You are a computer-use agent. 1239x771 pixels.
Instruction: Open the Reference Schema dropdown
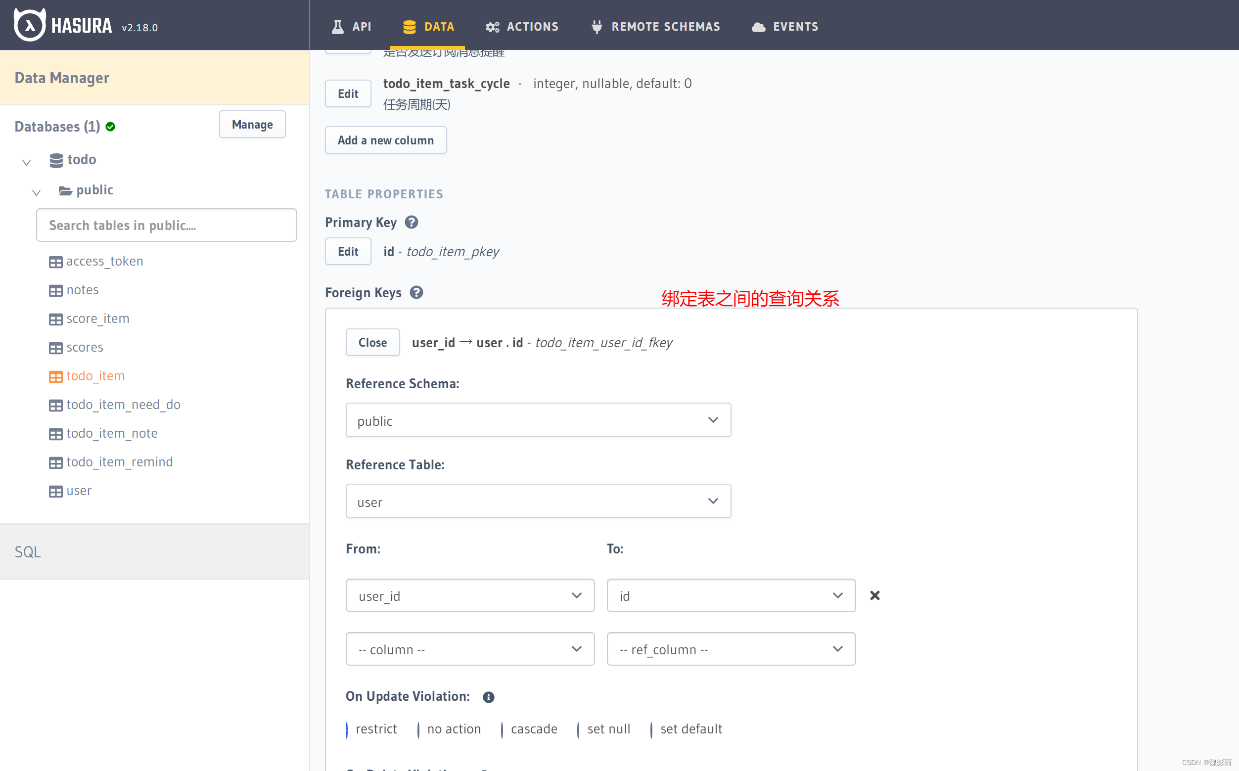coord(538,420)
